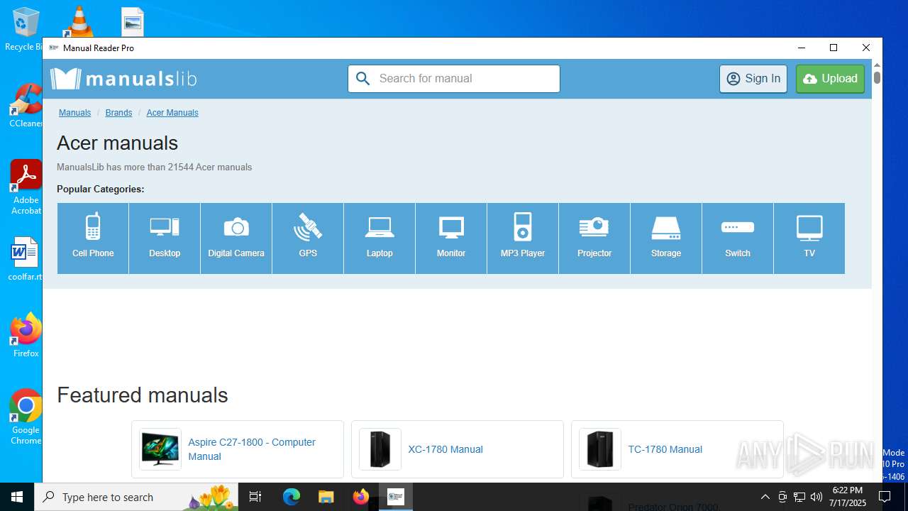Go to Brands breadcrumb link
Viewport: 908px width, 511px height.
(x=118, y=113)
